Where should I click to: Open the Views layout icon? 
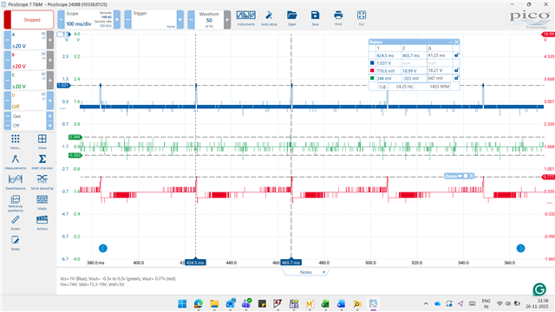point(42,141)
